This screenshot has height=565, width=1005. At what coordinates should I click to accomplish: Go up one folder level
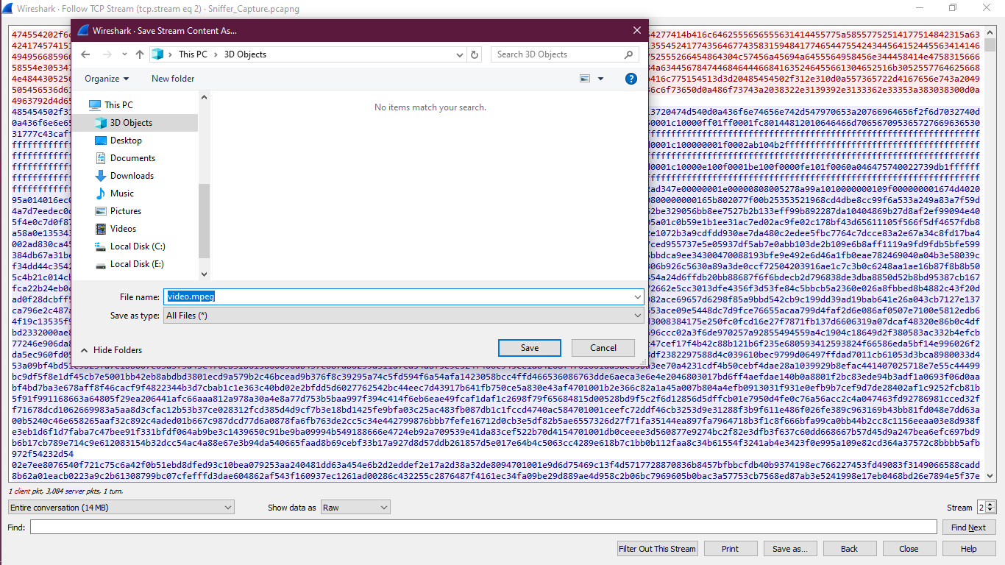(x=140, y=54)
